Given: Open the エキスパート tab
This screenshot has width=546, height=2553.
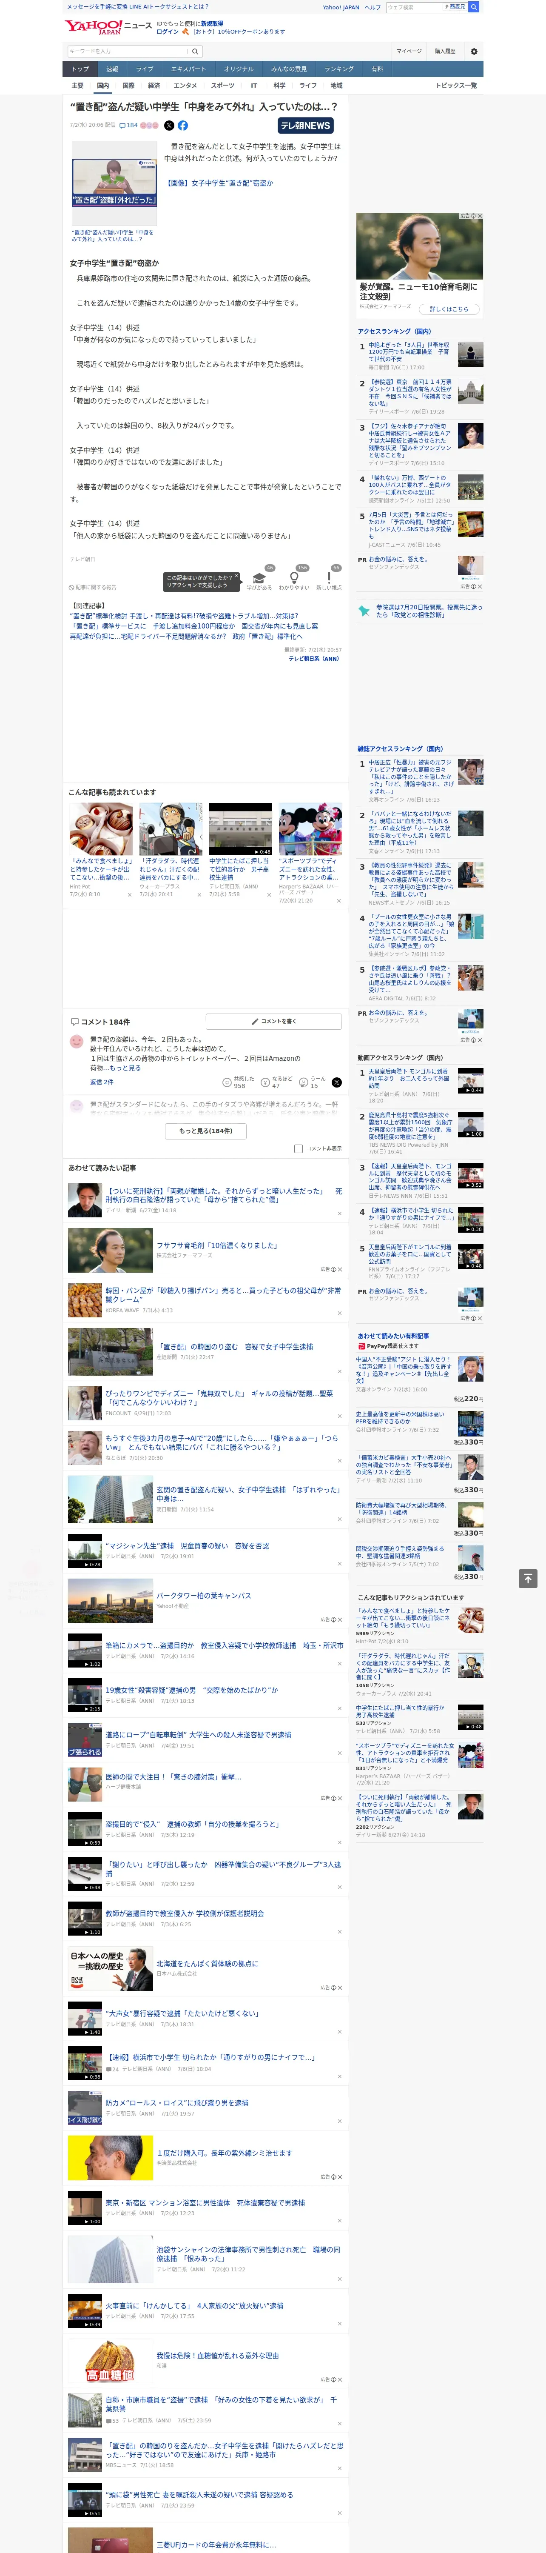Looking at the screenshot, I should point(188,69).
